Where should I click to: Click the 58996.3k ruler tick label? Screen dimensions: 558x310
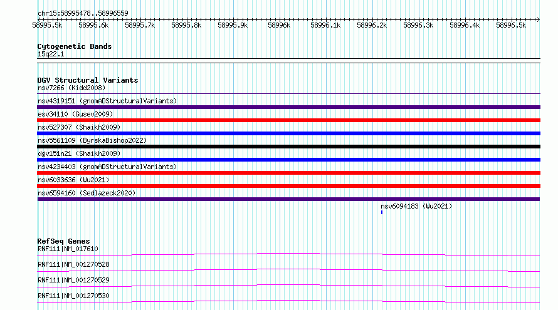[418, 25]
